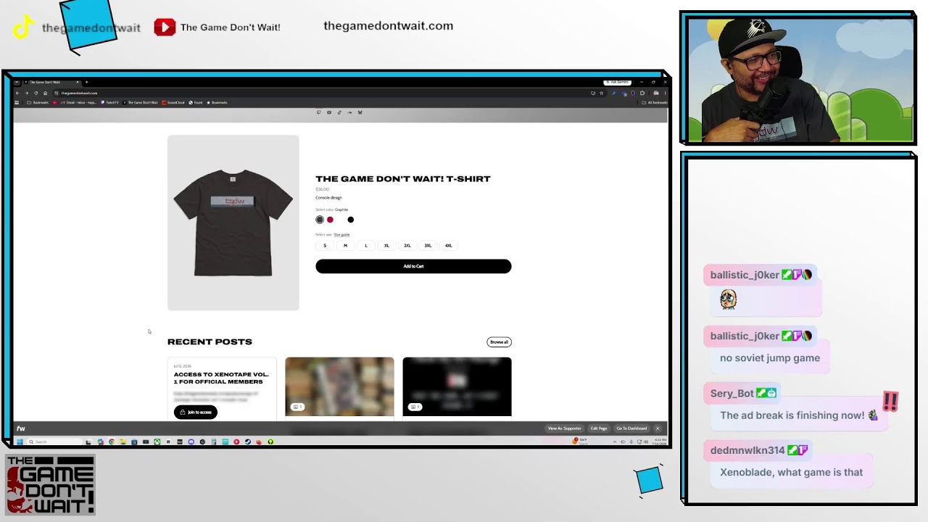This screenshot has height=522, width=928.
Task: Click the View As: Supporter button
Action: (565, 428)
